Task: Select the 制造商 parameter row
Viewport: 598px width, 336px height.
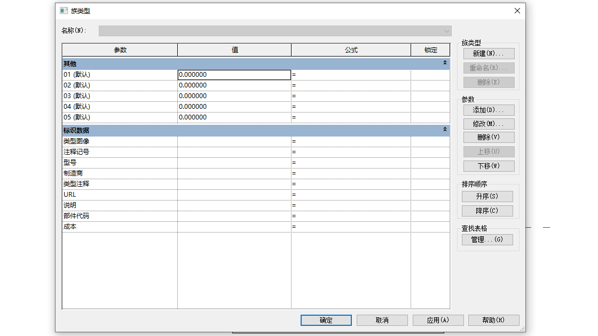Action: coord(120,173)
